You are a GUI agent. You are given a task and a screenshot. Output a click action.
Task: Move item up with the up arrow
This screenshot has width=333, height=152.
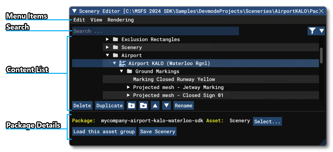tap(155, 105)
